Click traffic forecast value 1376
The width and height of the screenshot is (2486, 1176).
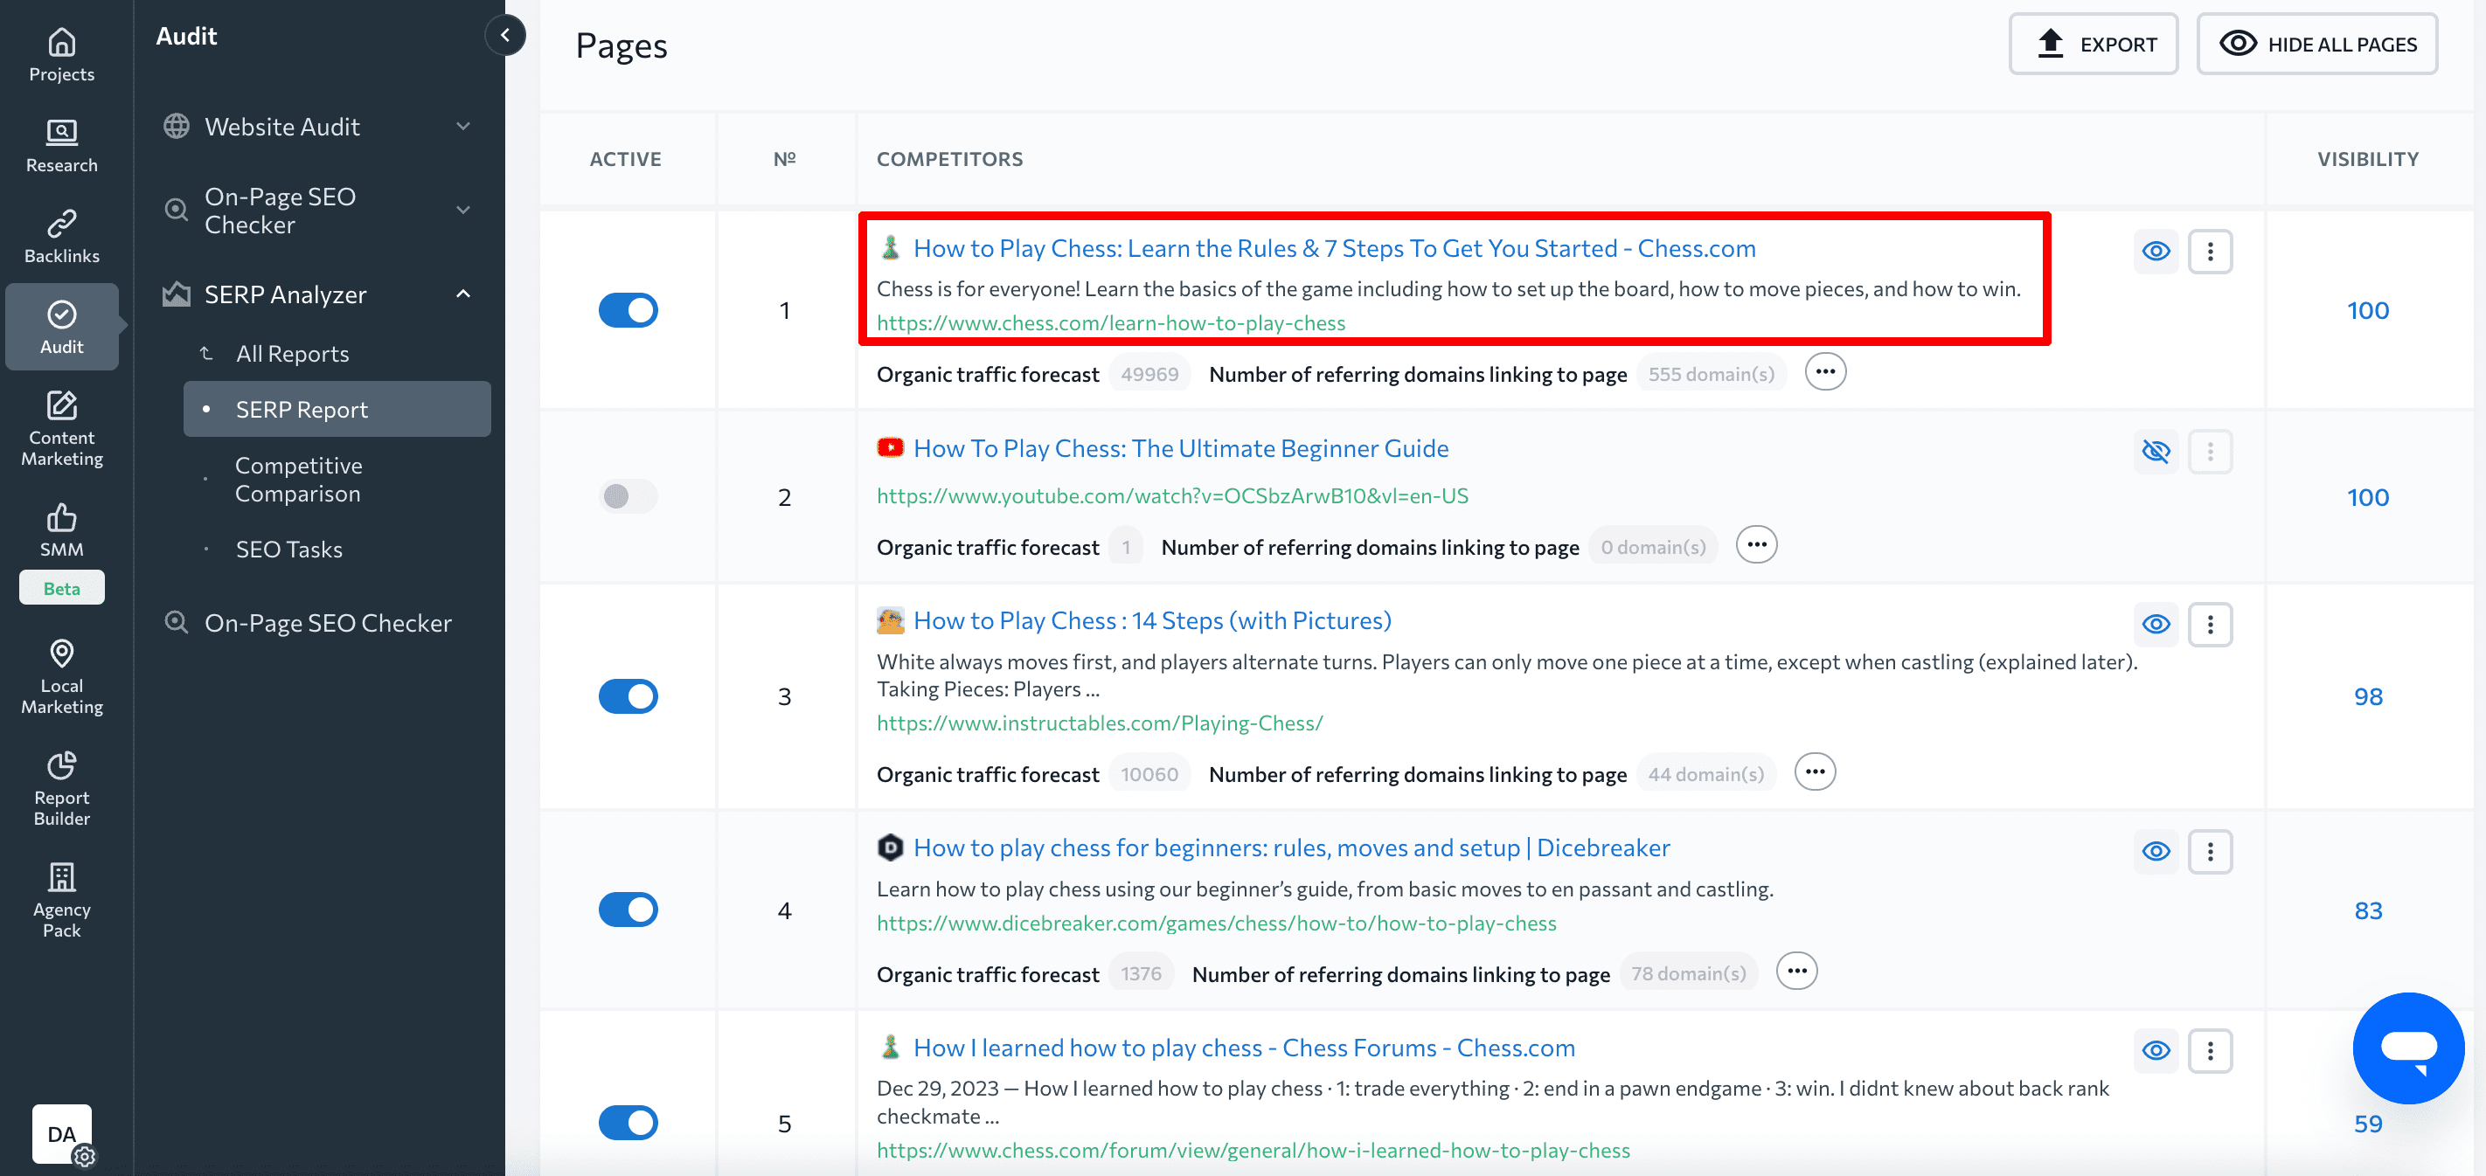1140,974
